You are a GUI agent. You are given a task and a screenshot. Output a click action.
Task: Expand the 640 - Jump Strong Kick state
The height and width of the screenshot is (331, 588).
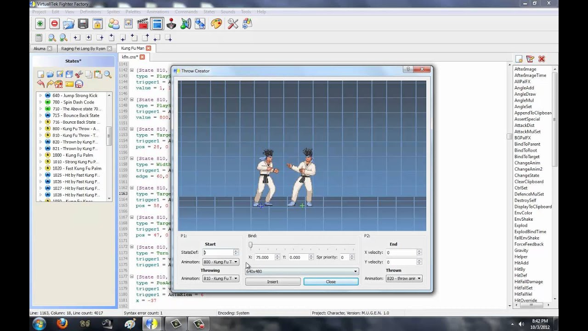coord(40,96)
